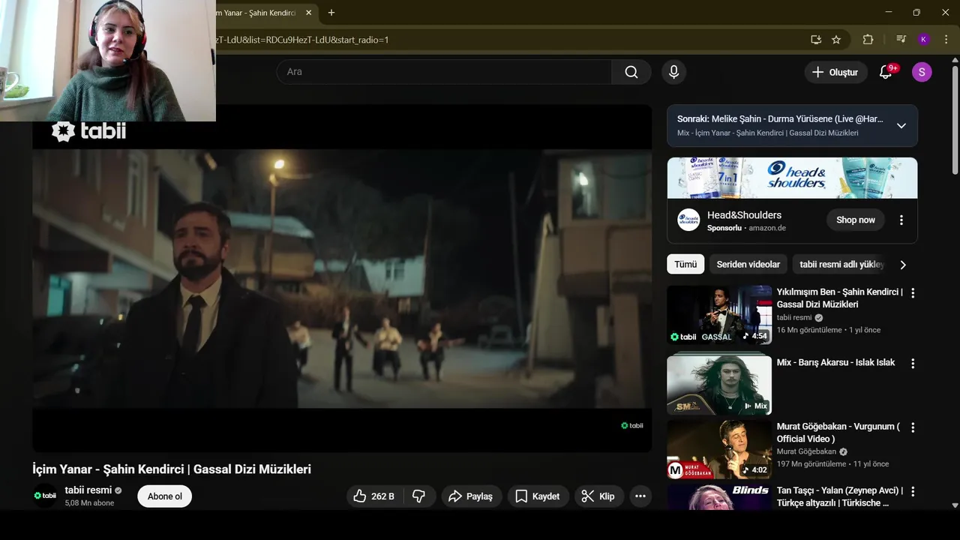The image size is (960, 540).
Task: Show more filter chips with right arrow
Action: point(903,265)
